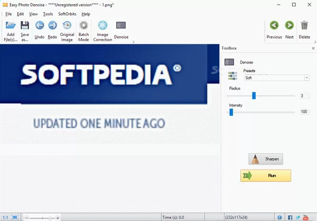Click the Intensity value field showing 100
317x221 pixels.
[x=304, y=112]
